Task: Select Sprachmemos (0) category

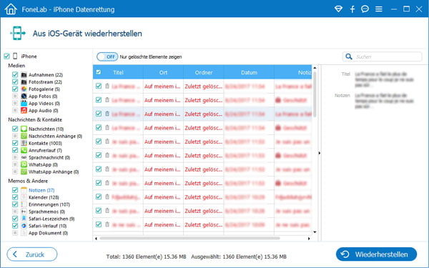Action: pyautogui.click(x=46, y=212)
